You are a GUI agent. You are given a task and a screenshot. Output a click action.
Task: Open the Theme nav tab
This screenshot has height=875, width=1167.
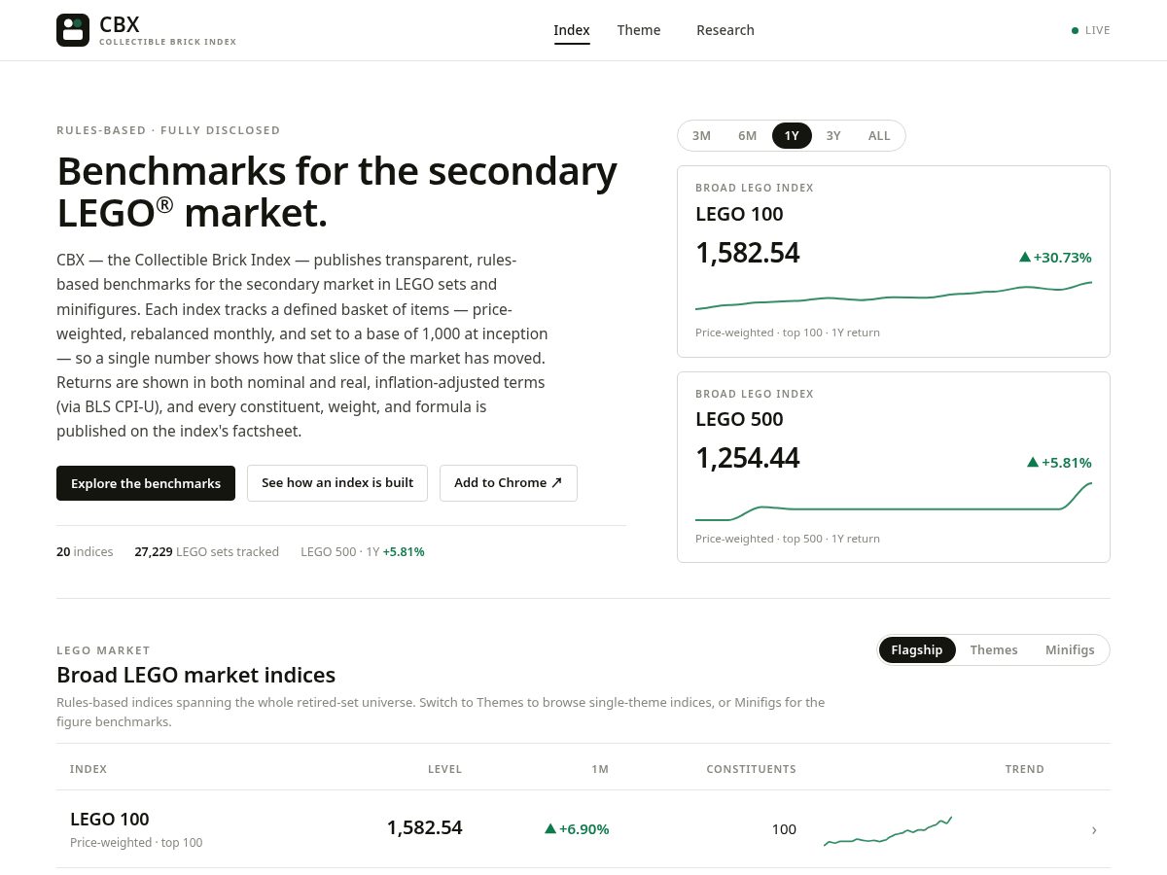(639, 30)
